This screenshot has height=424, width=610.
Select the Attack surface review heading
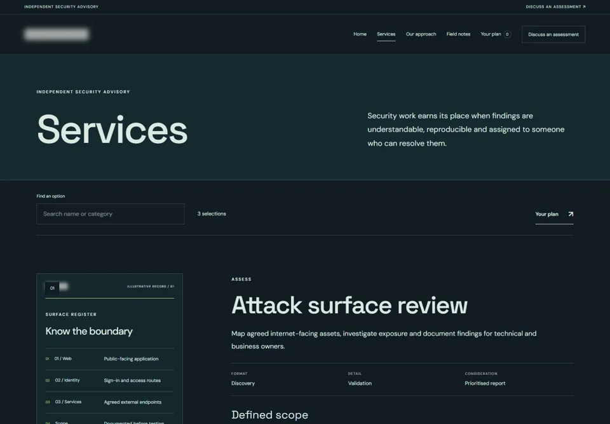point(349,305)
